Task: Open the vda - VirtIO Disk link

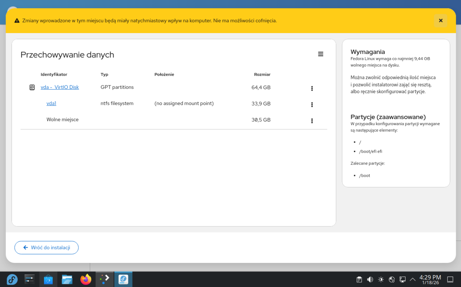Action: (x=60, y=87)
